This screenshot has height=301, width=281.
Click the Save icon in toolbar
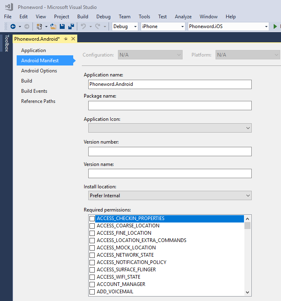pos(62,26)
